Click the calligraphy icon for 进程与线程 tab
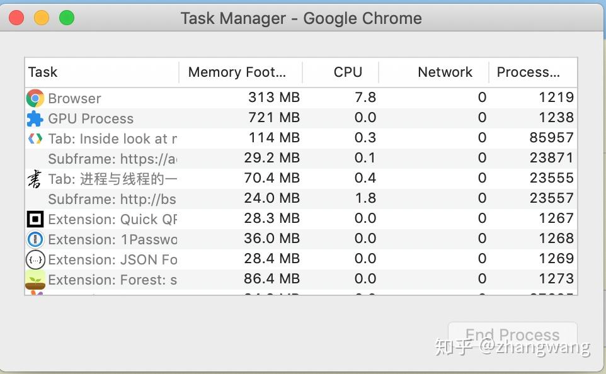Viewport: 606px width, 374px height. (x=35, y=179)
